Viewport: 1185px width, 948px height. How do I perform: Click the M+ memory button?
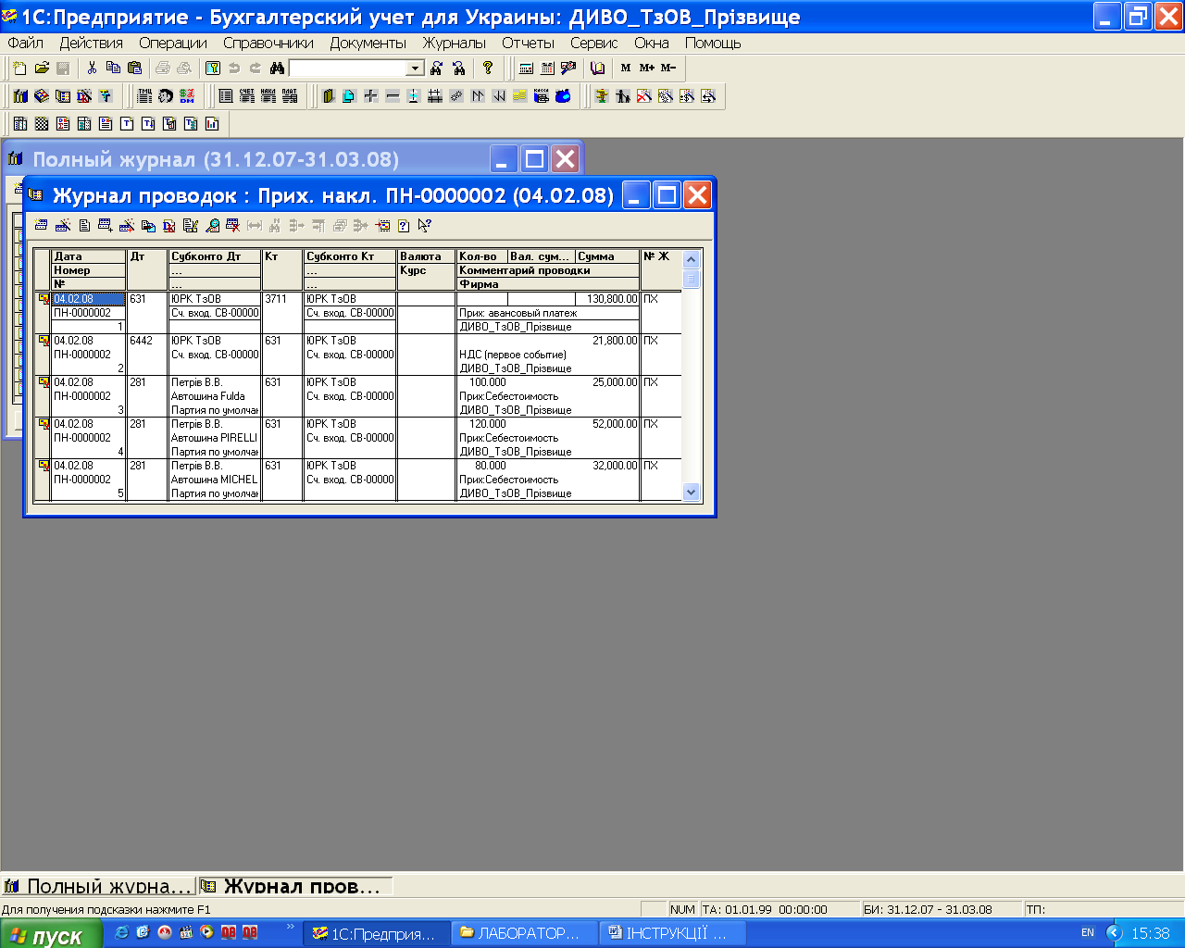click(646, 68)
